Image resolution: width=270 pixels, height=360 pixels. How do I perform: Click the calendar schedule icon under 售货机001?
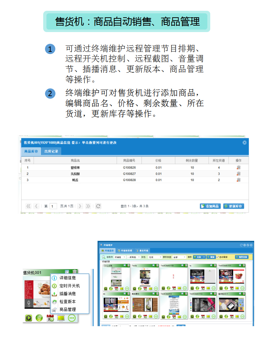click(x=50, y=318)
